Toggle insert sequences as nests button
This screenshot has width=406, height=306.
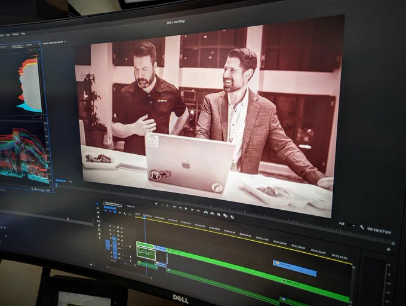coord(106,210)
